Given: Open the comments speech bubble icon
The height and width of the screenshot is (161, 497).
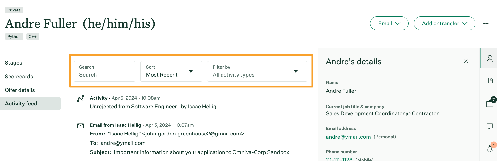Looking at the screenshot, I should point(490,126).
